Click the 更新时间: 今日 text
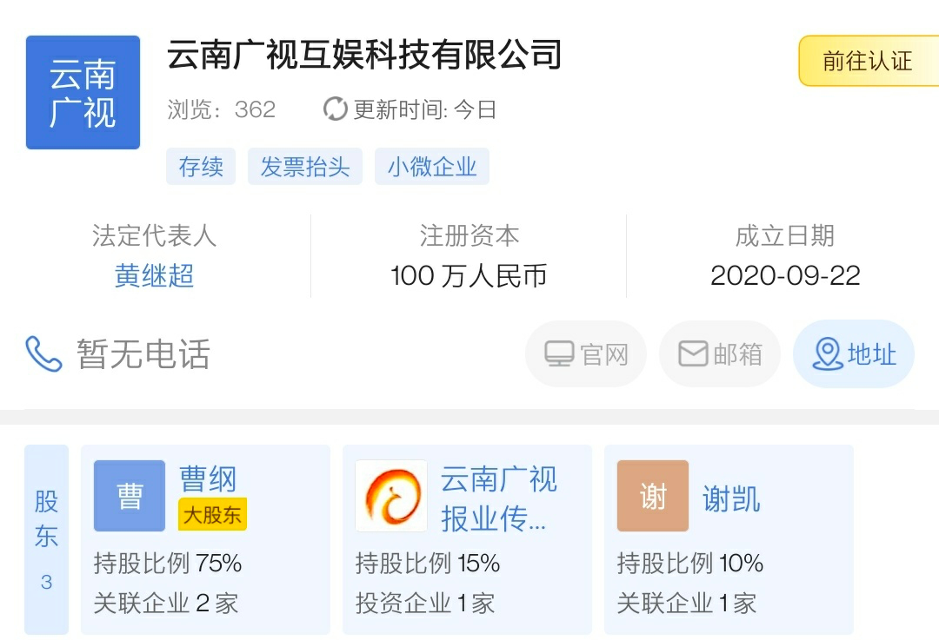939x640 pixels. pyautogui.click(x=424, y=109)
